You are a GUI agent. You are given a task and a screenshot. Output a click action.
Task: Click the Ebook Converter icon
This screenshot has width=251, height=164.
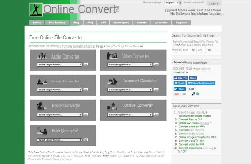pos(42,106)
